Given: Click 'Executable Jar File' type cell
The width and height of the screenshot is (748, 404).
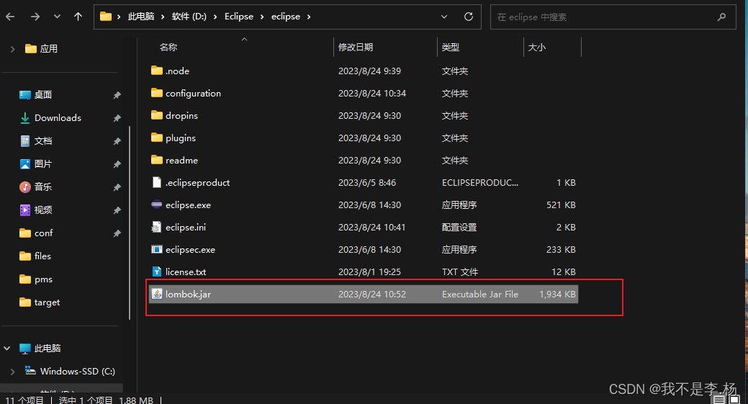Looking at the screenshot, I should (480, 295).
